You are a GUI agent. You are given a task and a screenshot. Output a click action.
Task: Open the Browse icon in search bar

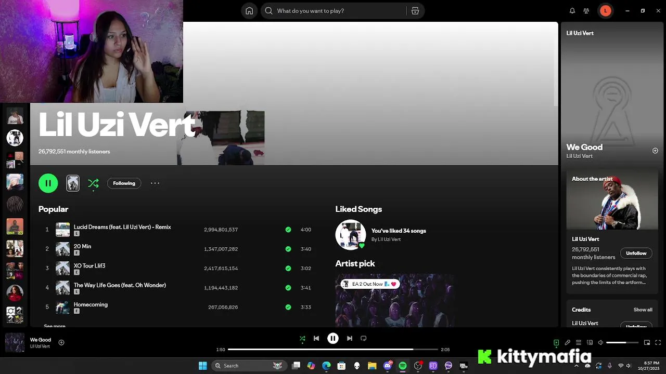[415, 10]
